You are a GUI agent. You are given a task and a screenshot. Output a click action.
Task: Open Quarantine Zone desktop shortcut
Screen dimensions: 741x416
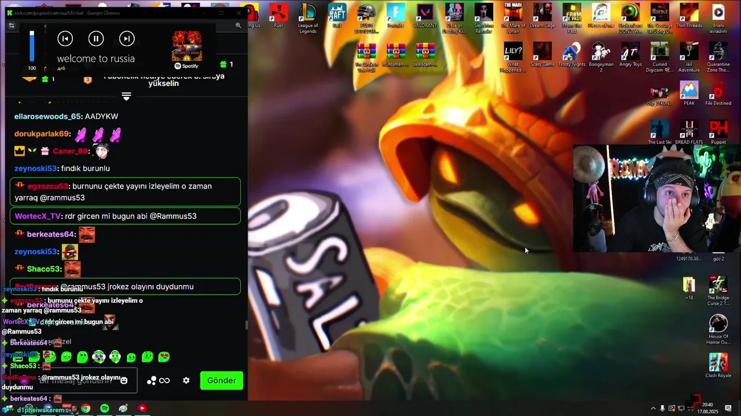pos(718,57)
